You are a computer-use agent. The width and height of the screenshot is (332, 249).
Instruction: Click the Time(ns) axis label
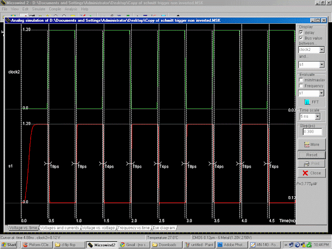[287, 220]
